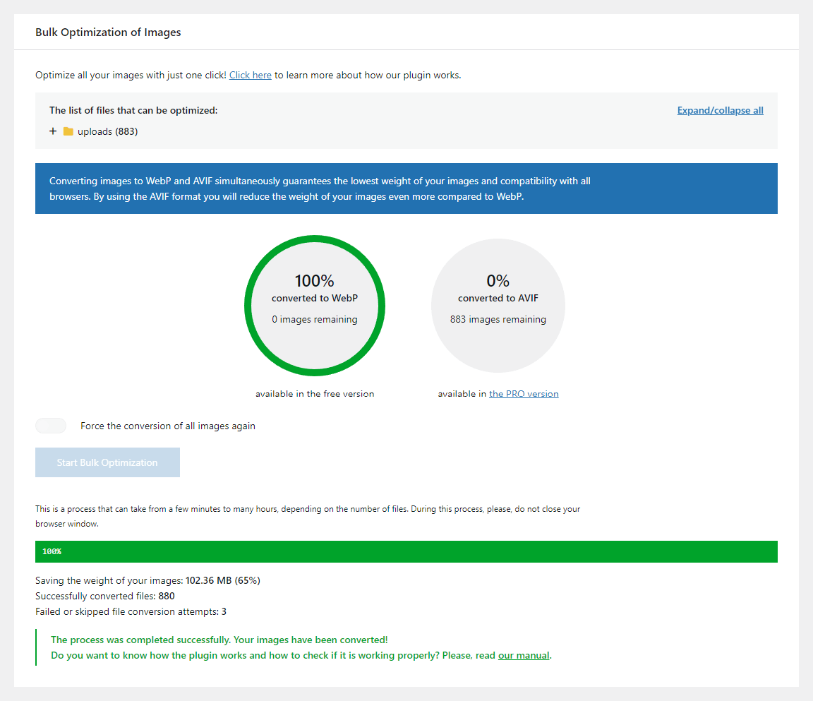This screenshot has height=701, width=813.
Task: Click the Failed or skipped conversion attempts line
Action: 131,611
